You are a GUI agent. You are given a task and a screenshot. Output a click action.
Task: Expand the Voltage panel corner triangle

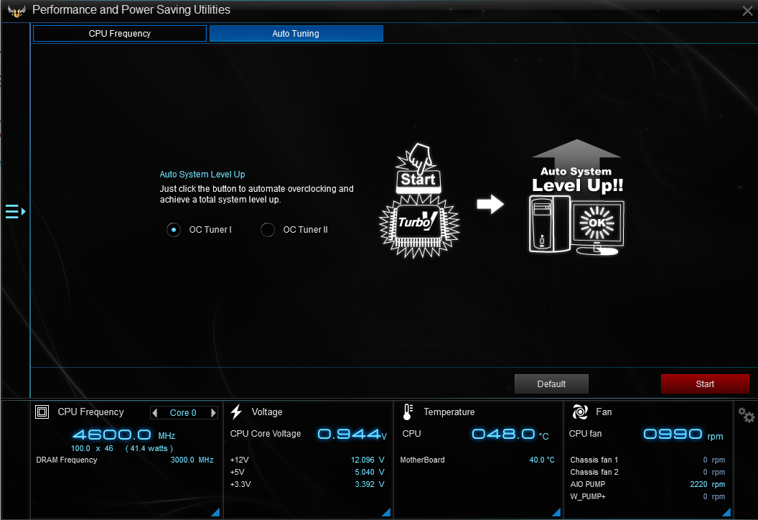(x=386, y=512)
